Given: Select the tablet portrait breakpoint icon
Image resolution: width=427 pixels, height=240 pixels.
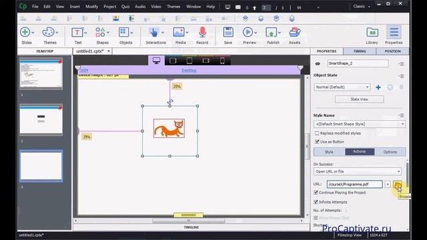Looking at the screenshot, I should [x=189, y=61].
